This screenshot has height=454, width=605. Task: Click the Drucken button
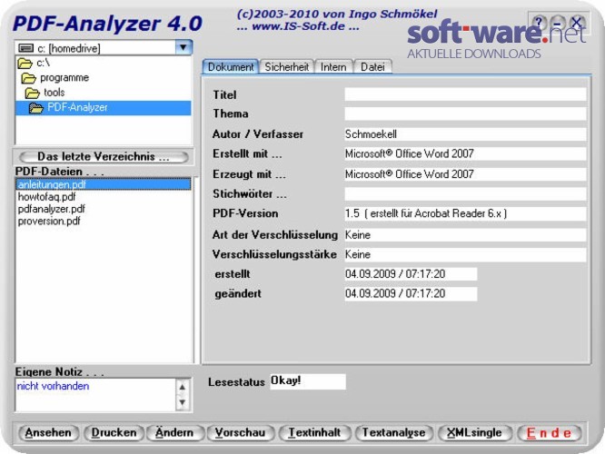(114, 433)
